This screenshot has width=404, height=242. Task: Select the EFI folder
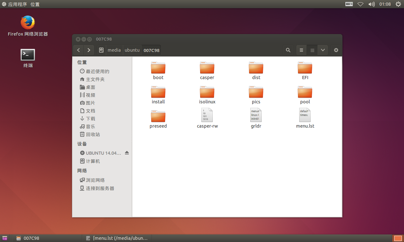305,71
